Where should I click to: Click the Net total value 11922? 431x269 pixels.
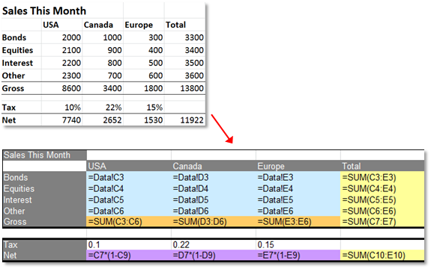(192, 120)
